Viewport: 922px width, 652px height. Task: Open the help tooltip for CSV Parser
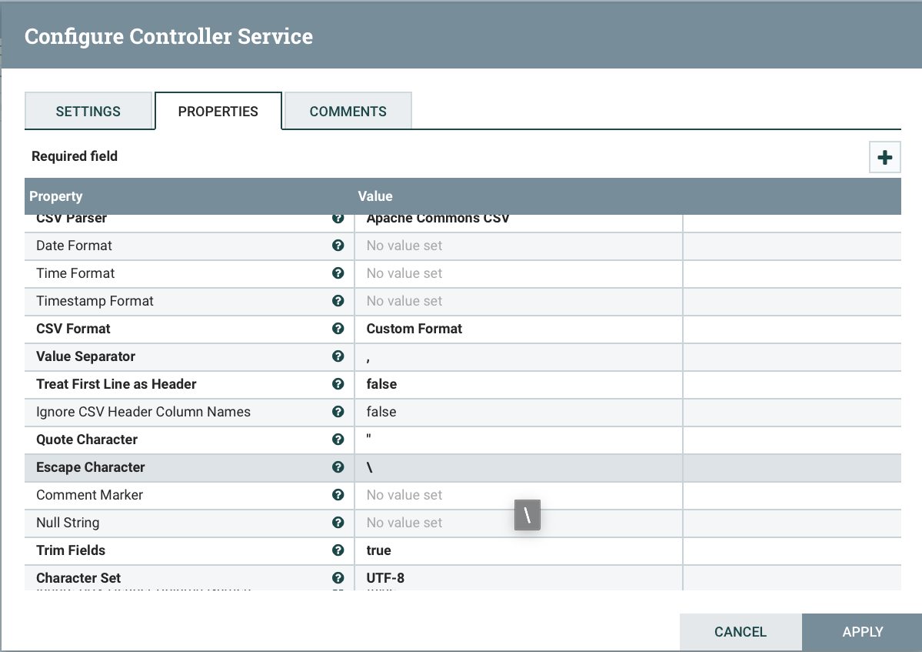(338, 218)
